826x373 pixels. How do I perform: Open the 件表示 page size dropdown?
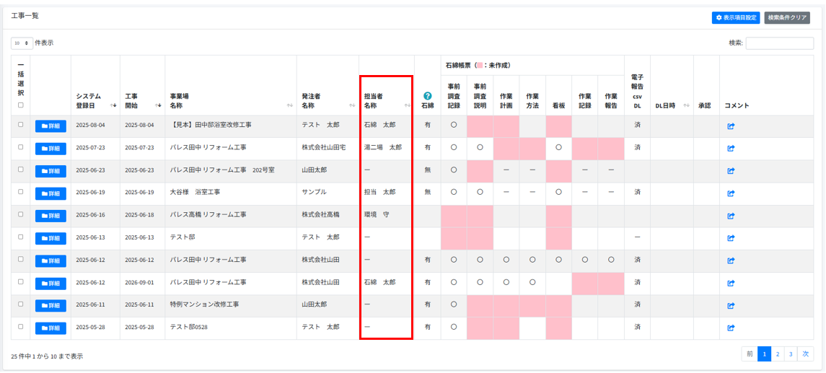pyautogui.click(x=22, y=43)
